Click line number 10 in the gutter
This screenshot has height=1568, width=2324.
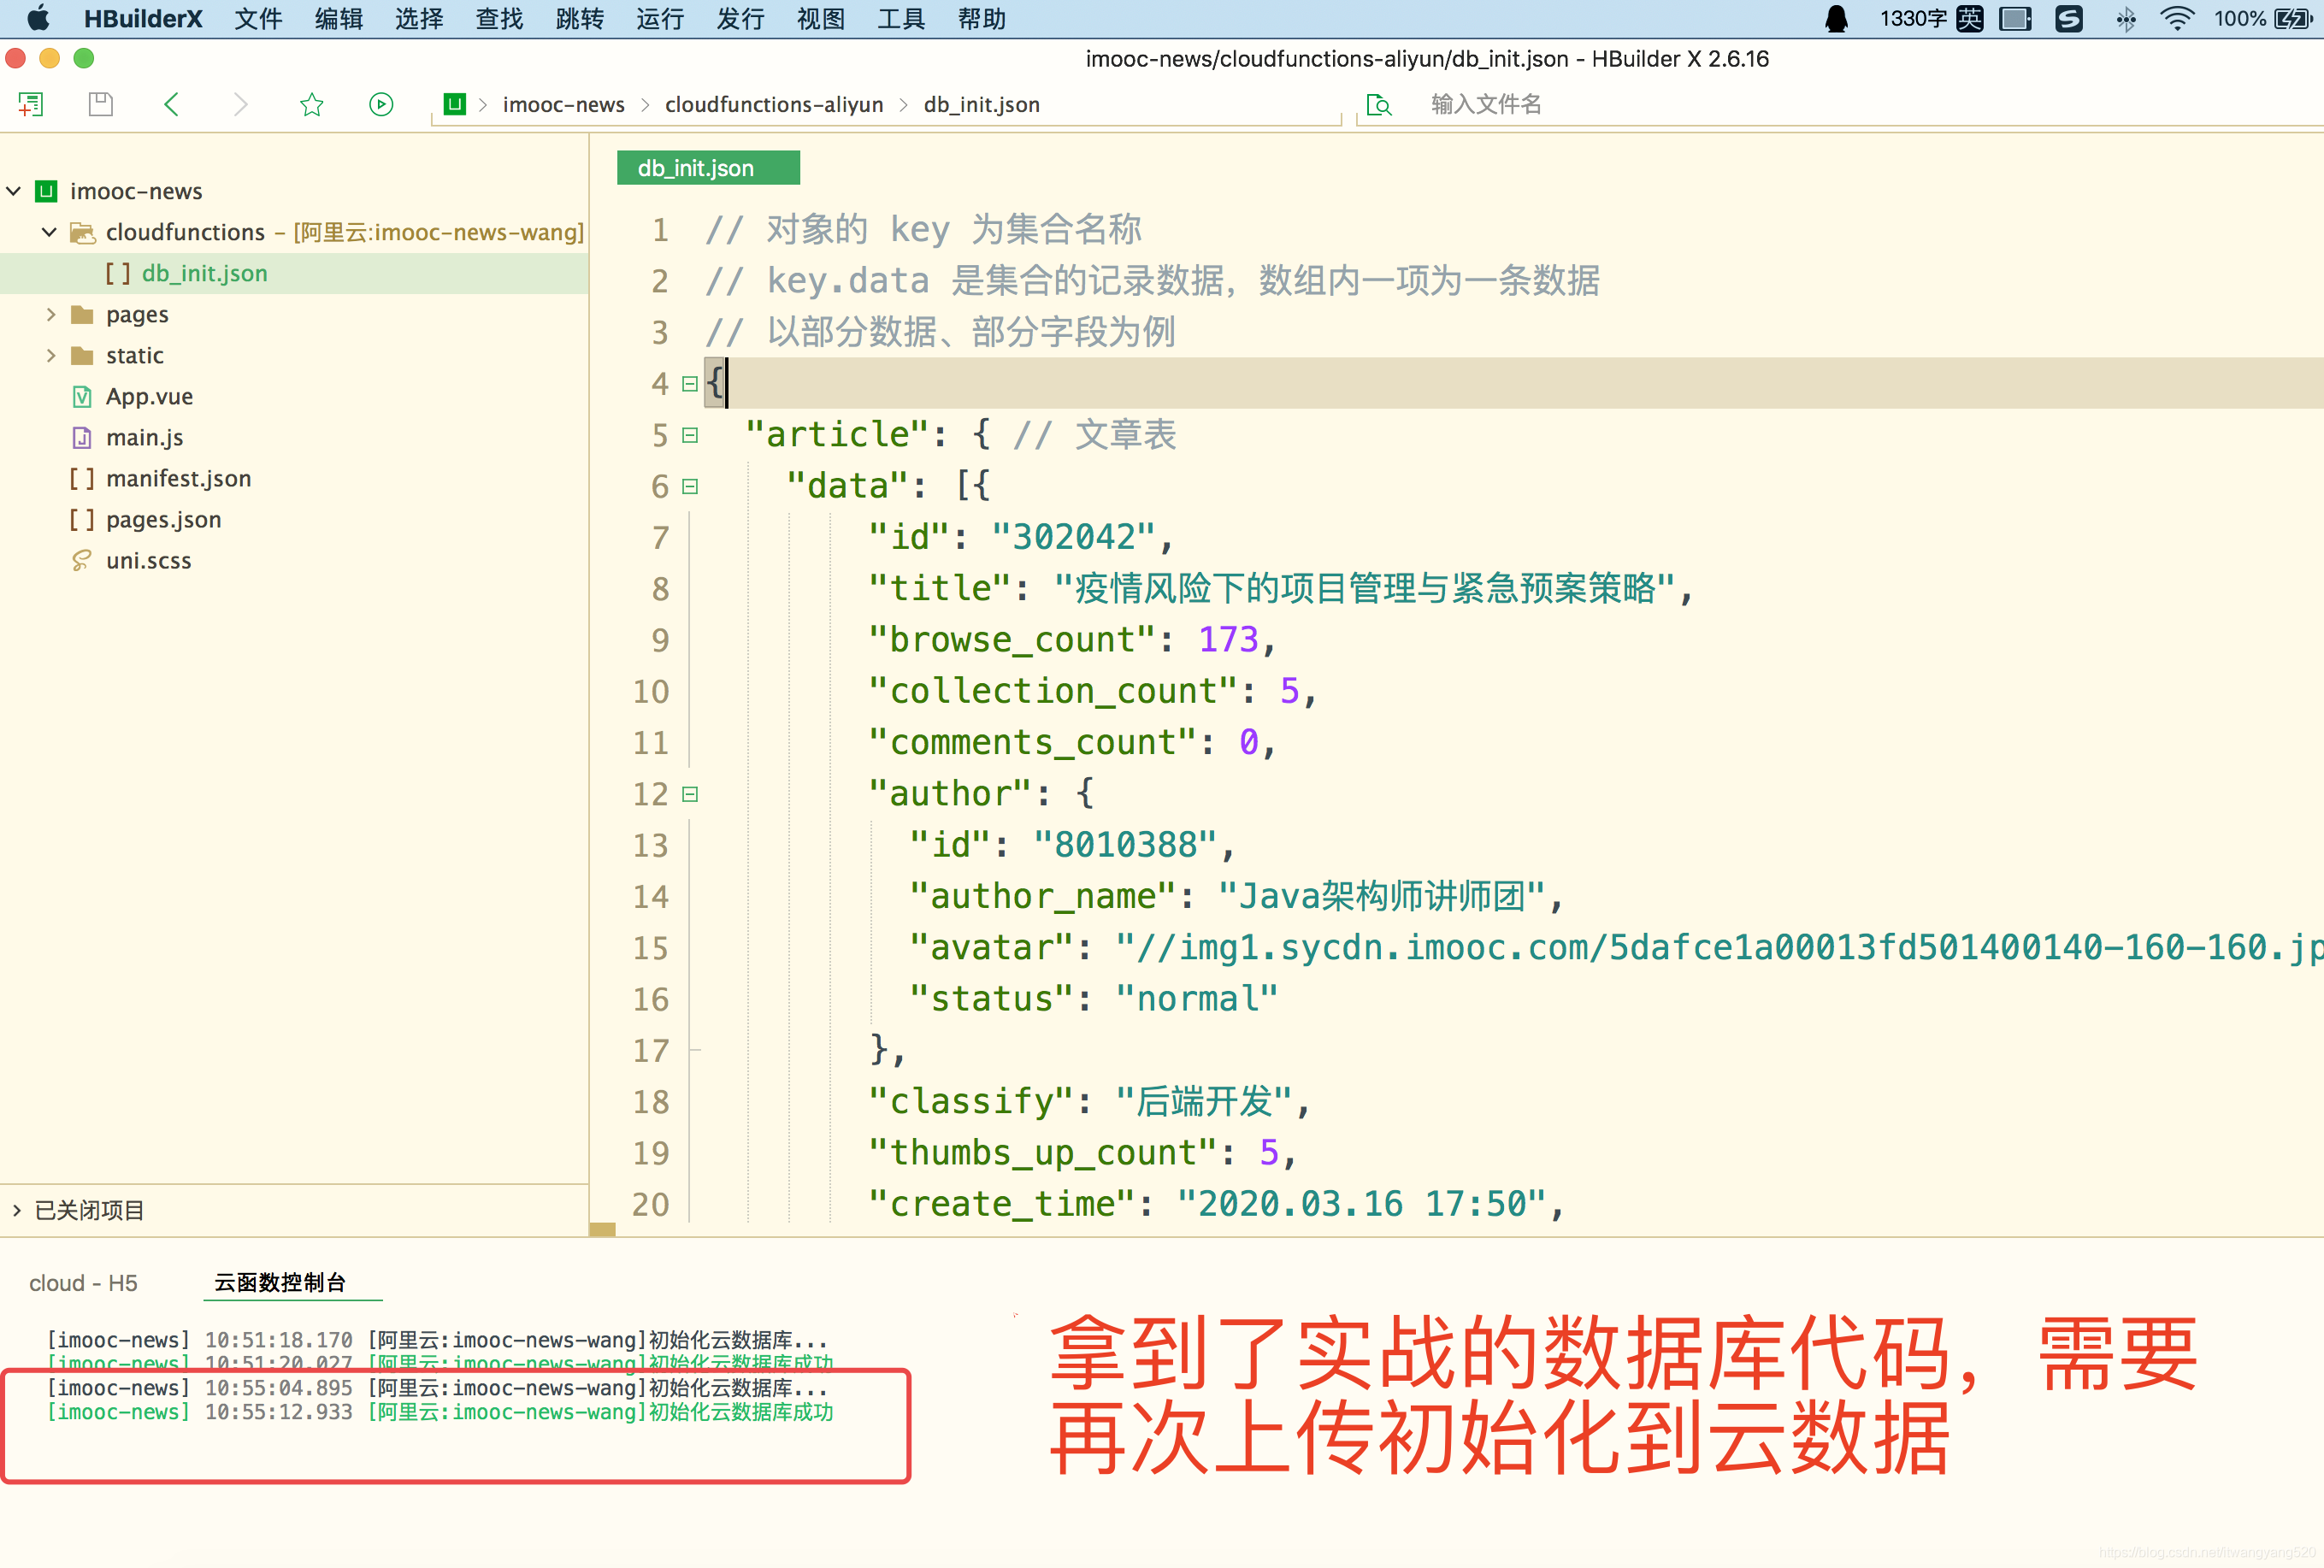pyautogui.click(x=651, y=691)
